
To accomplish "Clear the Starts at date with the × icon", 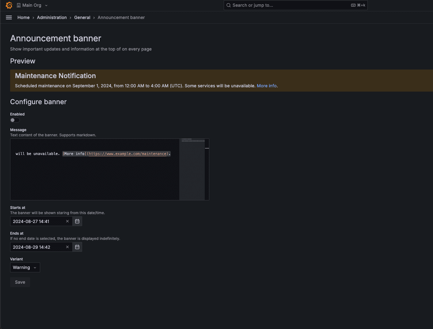I will coord(67,221).
